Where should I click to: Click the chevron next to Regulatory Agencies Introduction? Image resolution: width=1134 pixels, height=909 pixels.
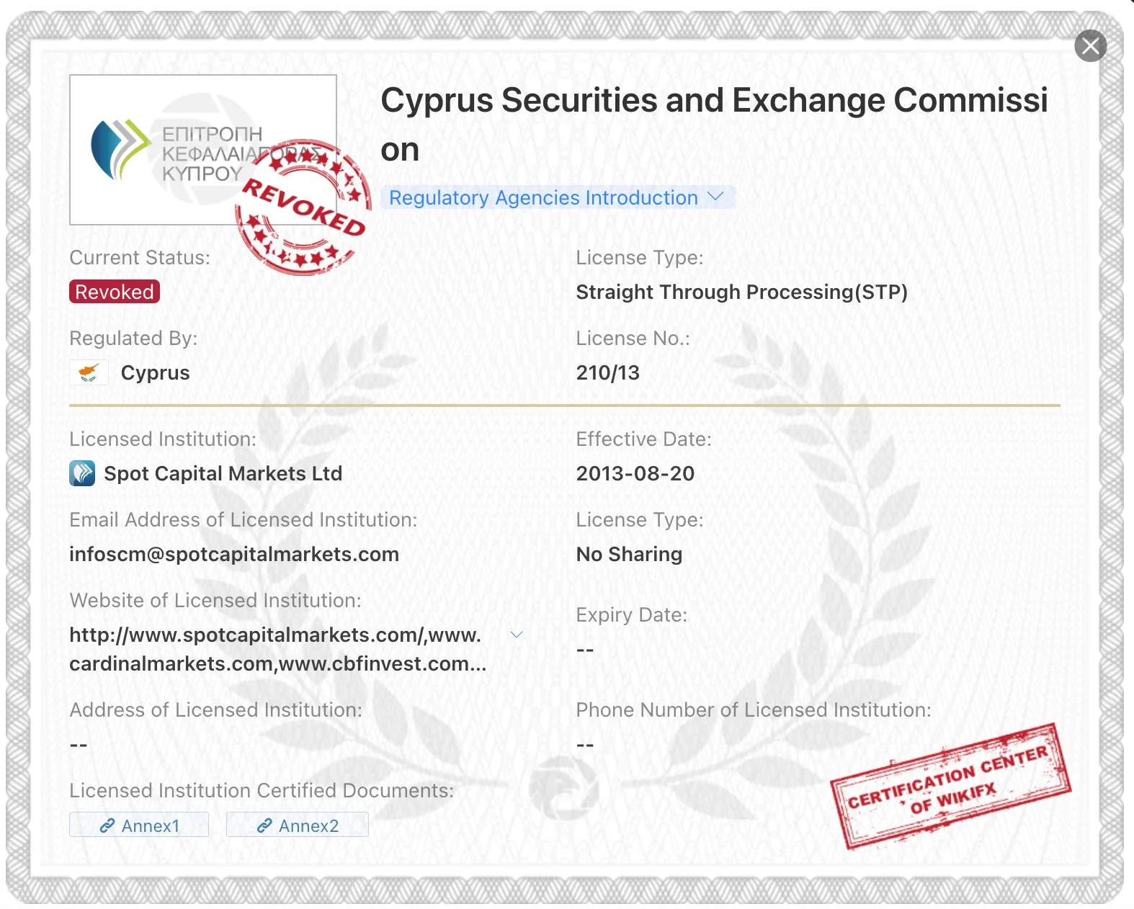point(715,196)
